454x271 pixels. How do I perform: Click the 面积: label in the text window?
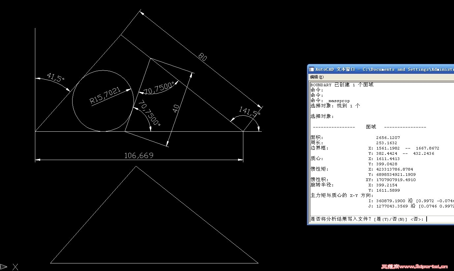(x=317, y=138)
